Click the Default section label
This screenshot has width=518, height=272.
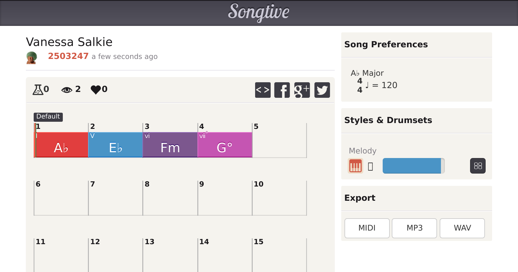pyautogui.click(x=48, y=117)
